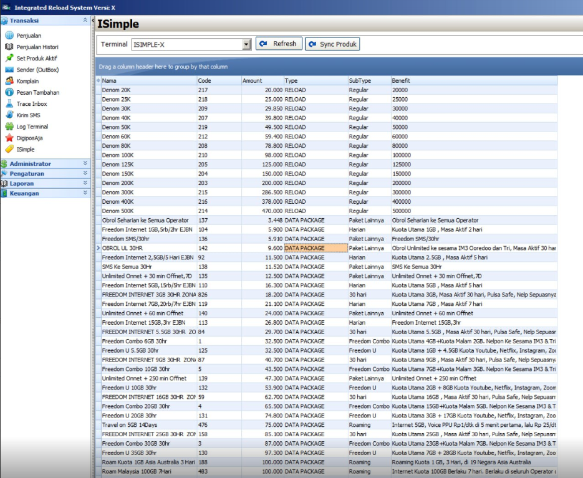Open the Terminal ISIMPLE-X dropdown arrow
The image size is (583, 478).
pyautogui.click(x=246, y=44)
